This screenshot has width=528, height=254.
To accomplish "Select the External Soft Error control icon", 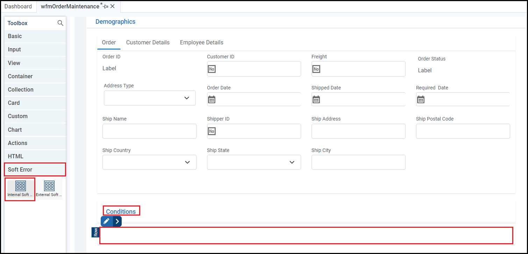I will (x=49, y=186).
